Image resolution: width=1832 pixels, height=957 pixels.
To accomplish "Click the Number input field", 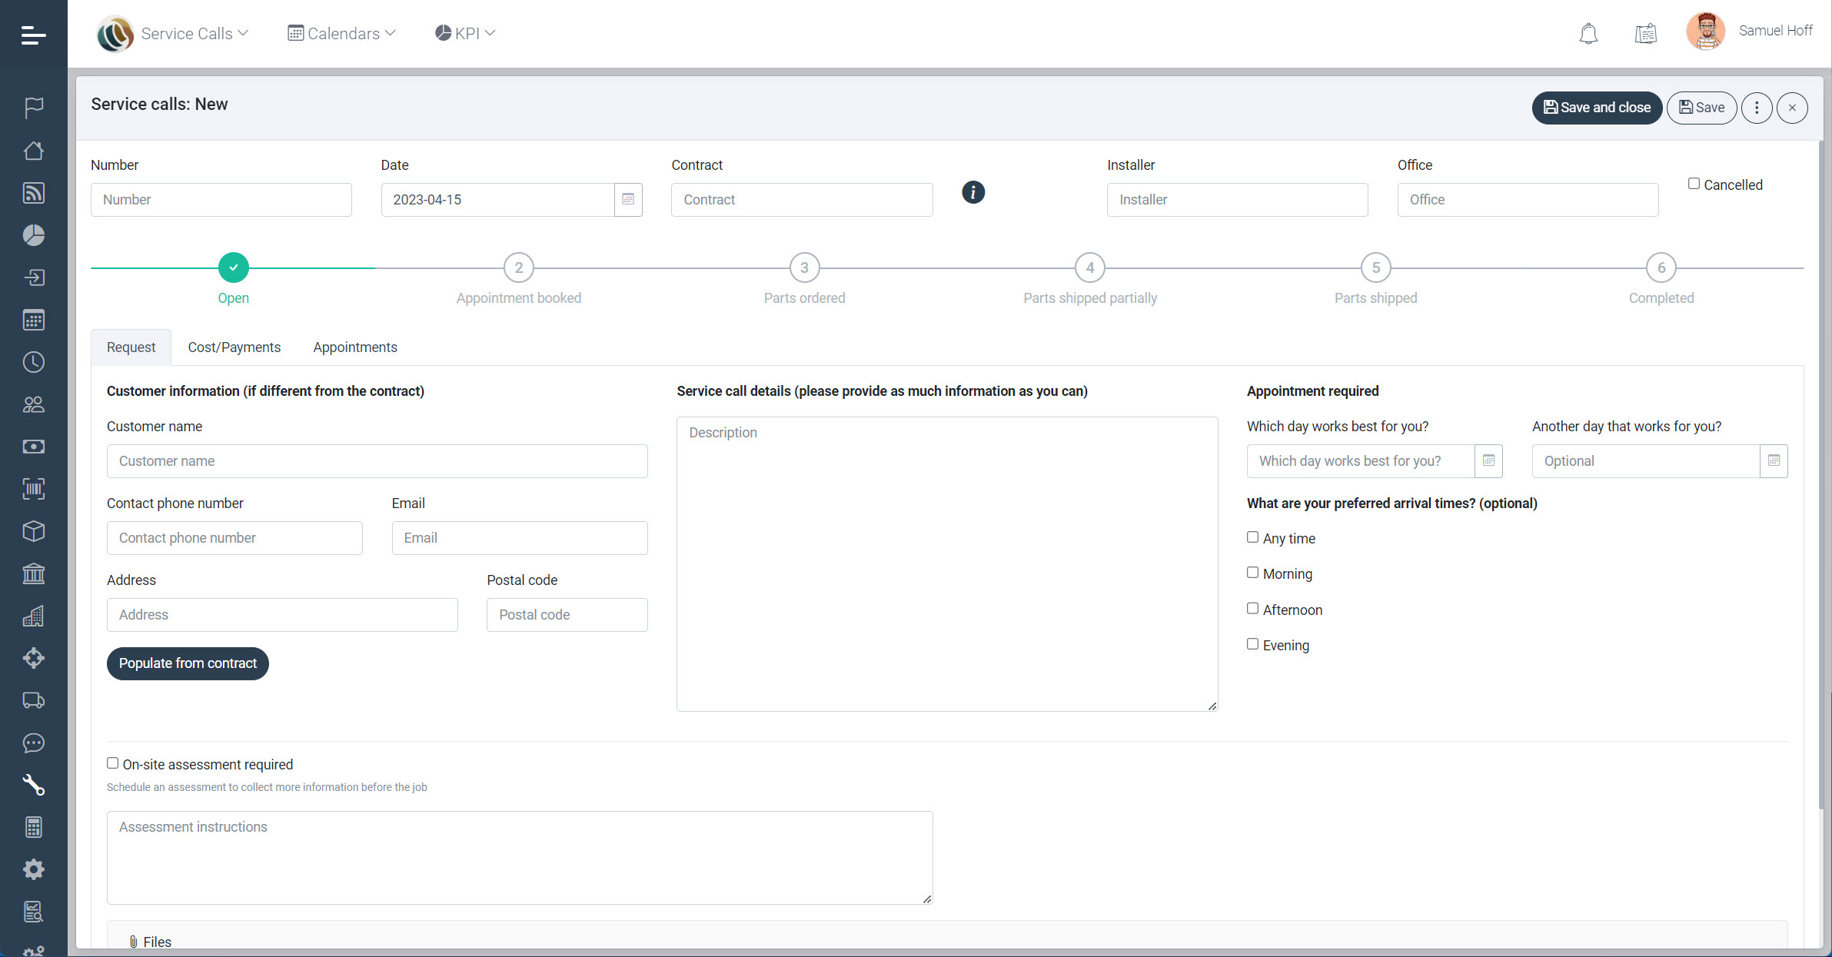I will 221,199.
